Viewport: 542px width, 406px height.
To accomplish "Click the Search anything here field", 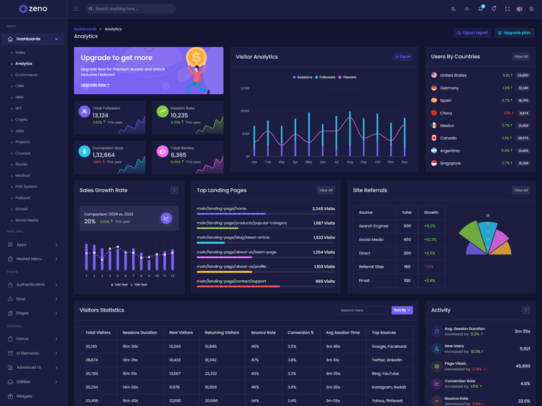I will coord(132,9).
